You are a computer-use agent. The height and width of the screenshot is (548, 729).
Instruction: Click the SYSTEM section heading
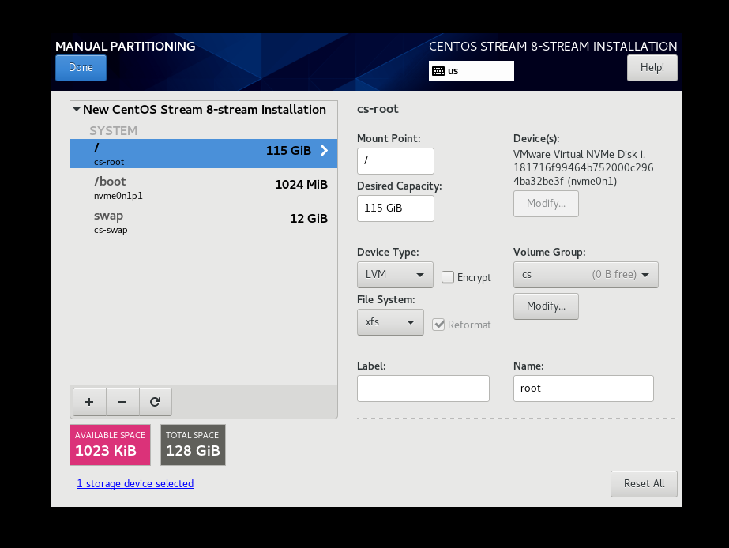(114, 130)
